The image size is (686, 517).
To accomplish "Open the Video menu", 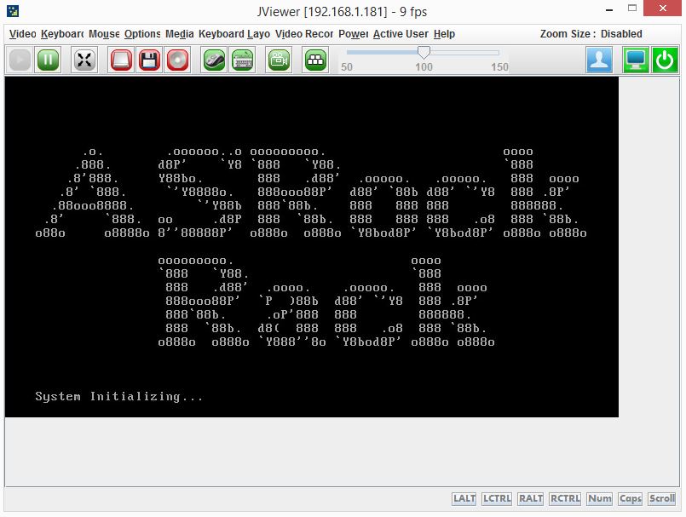I will pyautogui.click(x=22, y=34).
